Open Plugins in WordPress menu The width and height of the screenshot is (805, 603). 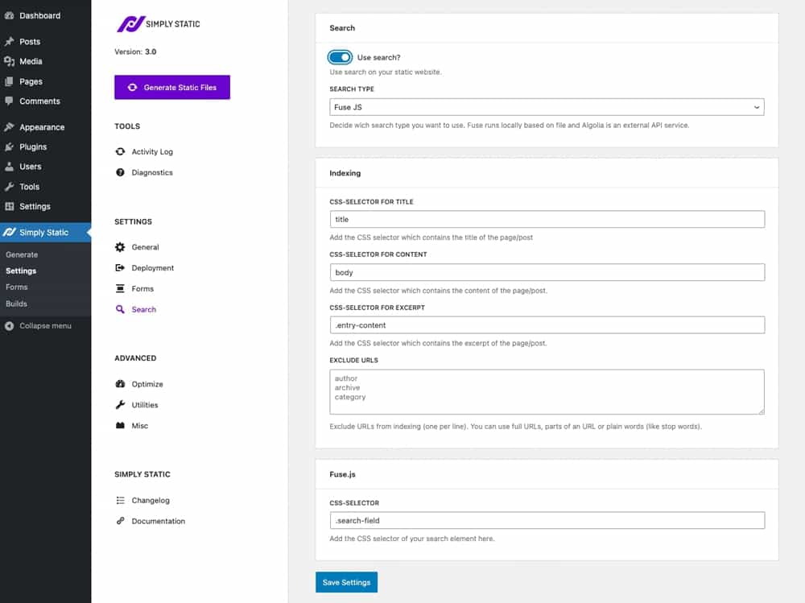tap(33, 147)
